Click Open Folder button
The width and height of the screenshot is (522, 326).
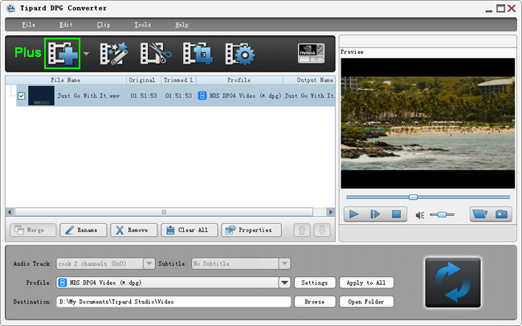tap(366, 302)
